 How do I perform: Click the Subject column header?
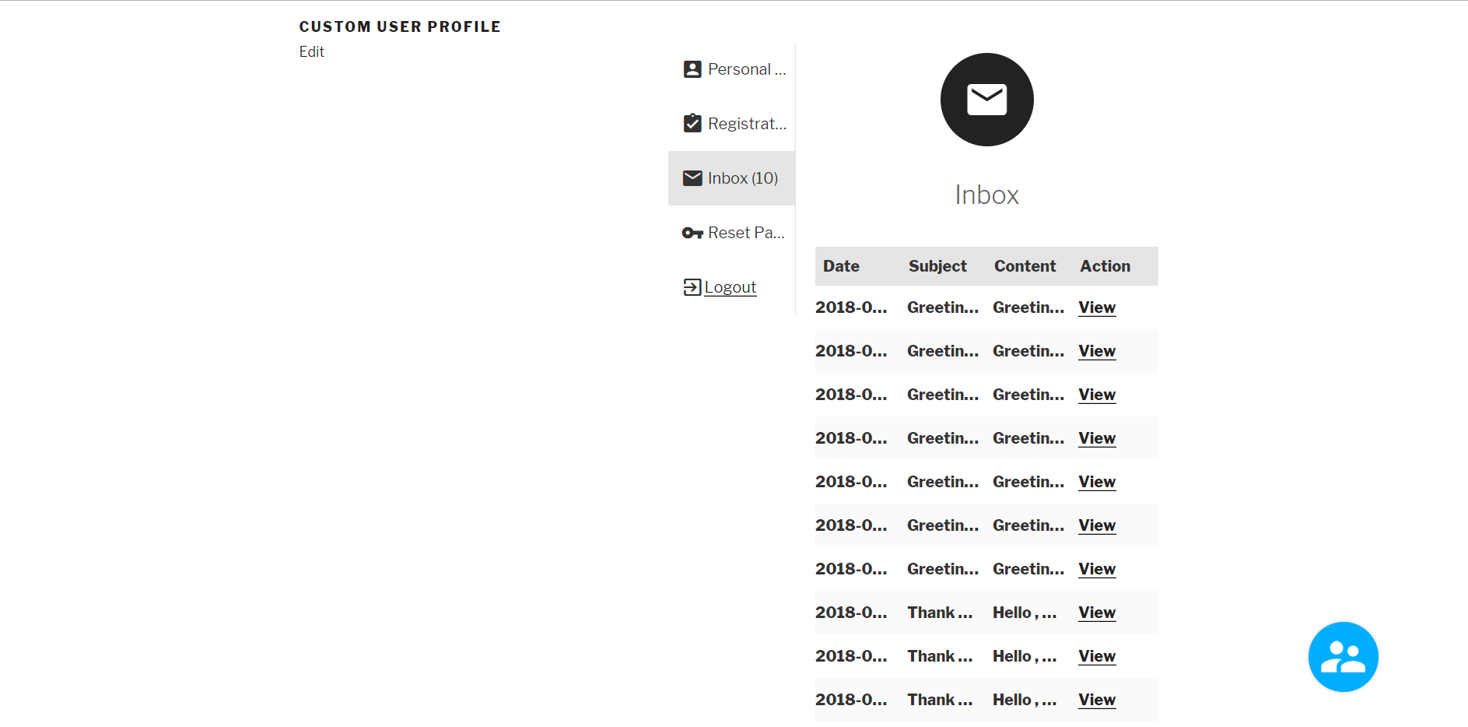(x=937, y=266)
